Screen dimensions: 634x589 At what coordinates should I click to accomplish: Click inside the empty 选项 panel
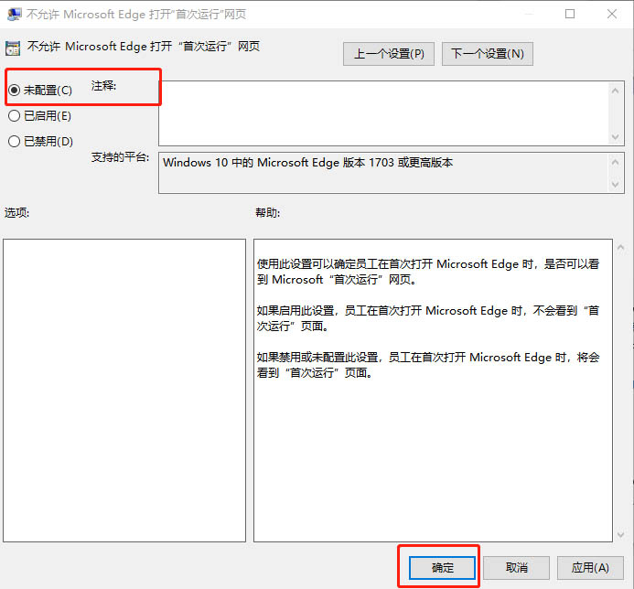(124, 389)
